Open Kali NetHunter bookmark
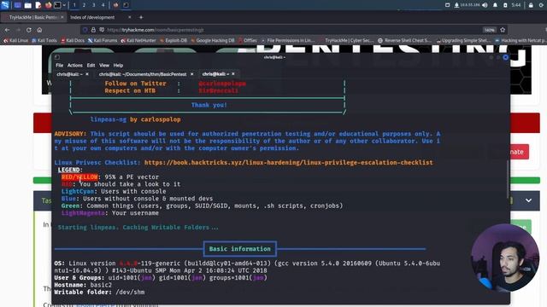The width and height of the screenshot is (547, 307). point(138,40)
